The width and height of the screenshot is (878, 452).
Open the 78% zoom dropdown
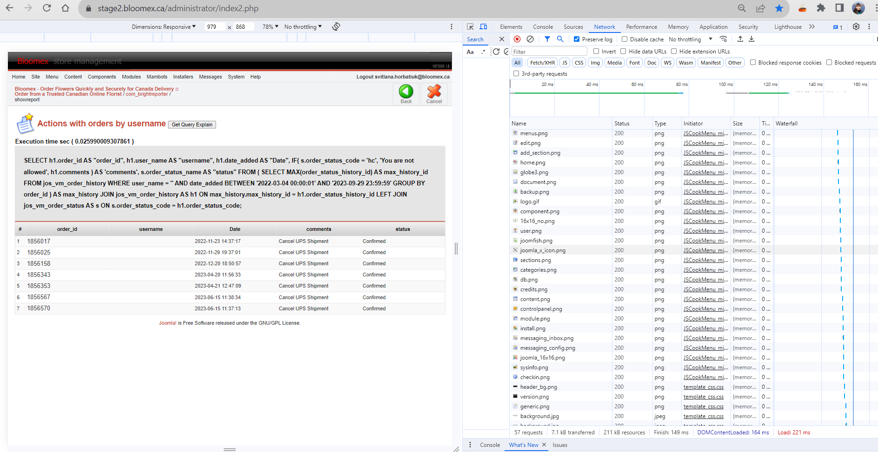click(270, 26)
